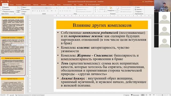Click Cut (Вырезать) in the clipboard group

coord(6,7)
